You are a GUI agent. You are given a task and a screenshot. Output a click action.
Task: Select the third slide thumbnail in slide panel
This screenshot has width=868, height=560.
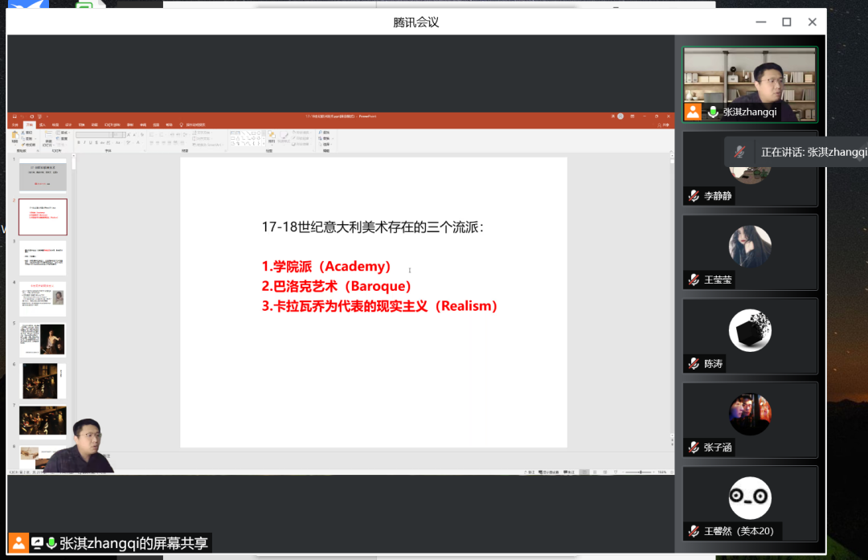pyautogui.click(x=43, y=258)
